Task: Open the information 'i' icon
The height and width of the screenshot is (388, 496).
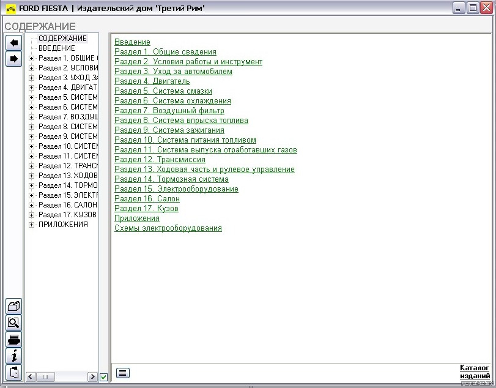Action: [x=13, y=356]
